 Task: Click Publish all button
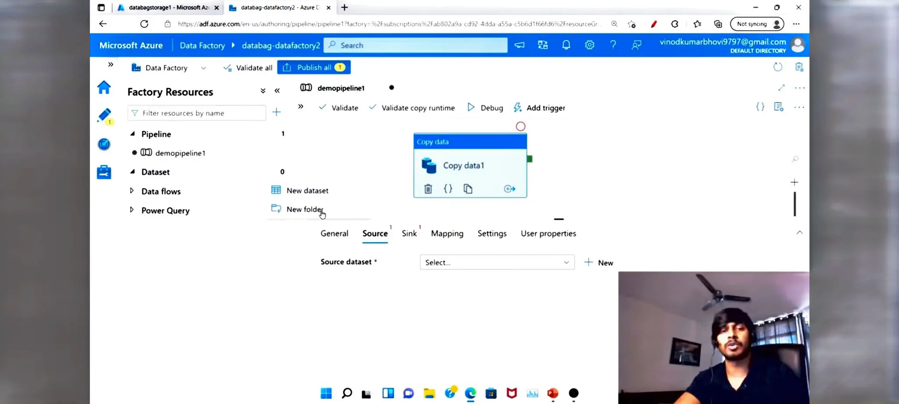(x=314, y=67)
